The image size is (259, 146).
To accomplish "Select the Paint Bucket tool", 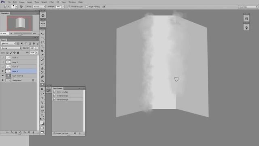I will pyautogui.click(x=42, y=81).
